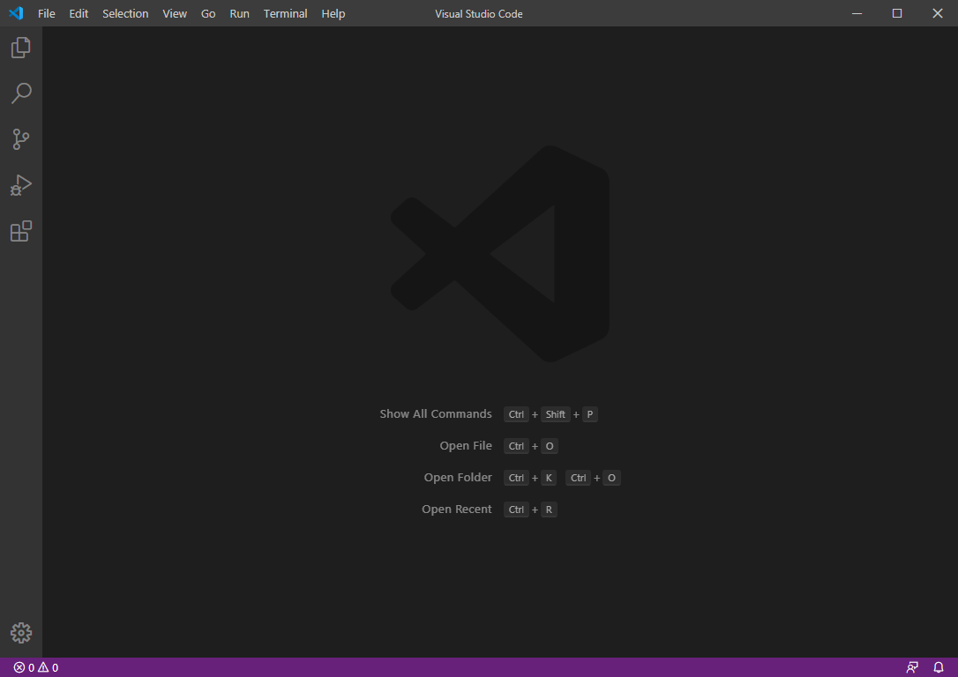This screenshot has height=677, width=958.
Task: Click the VS Code logo in title bar
Action: pos(17,13)
